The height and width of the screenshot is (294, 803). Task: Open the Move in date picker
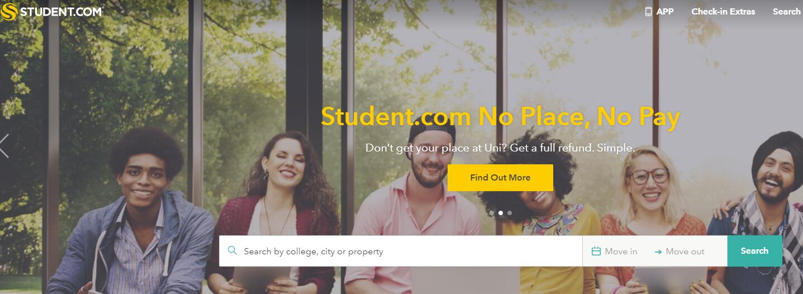point(615,252)
